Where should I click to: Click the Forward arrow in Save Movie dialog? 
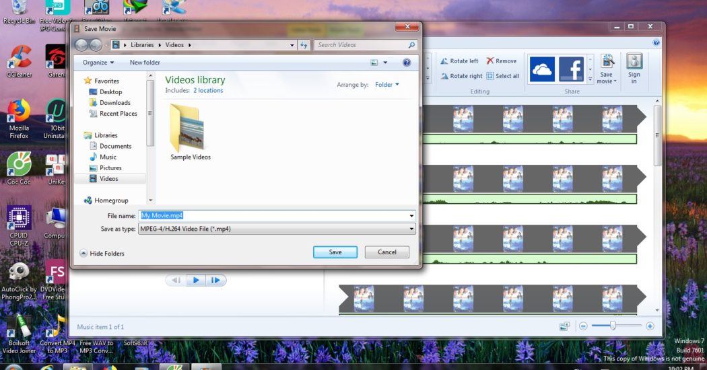pyautogui.click(x=96, y=45)
